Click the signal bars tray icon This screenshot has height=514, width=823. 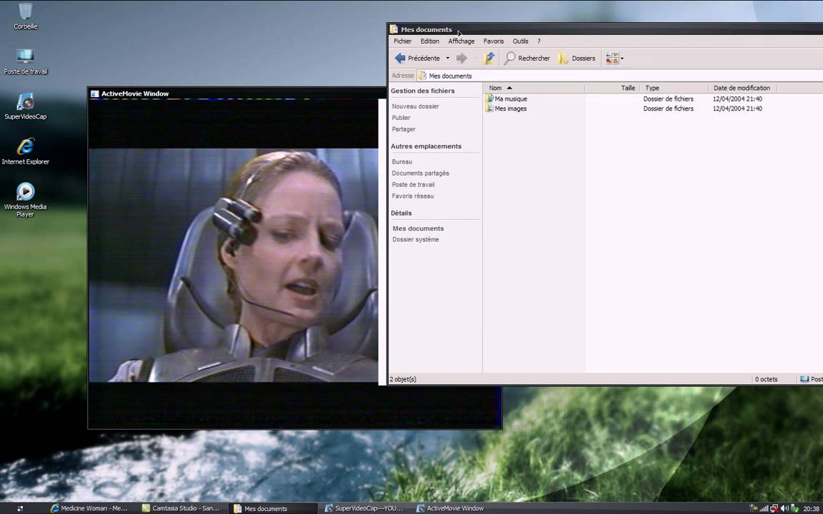[764, 508]
